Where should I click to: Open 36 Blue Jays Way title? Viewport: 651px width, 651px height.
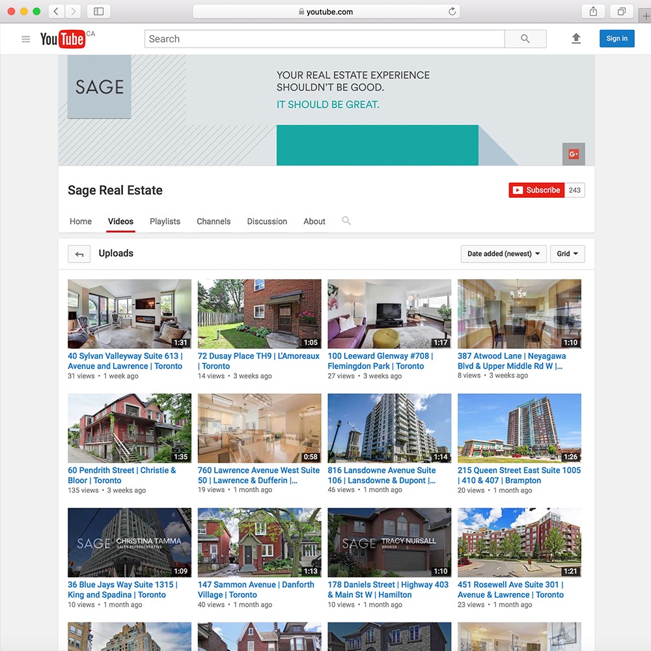[x=122, y=590]
